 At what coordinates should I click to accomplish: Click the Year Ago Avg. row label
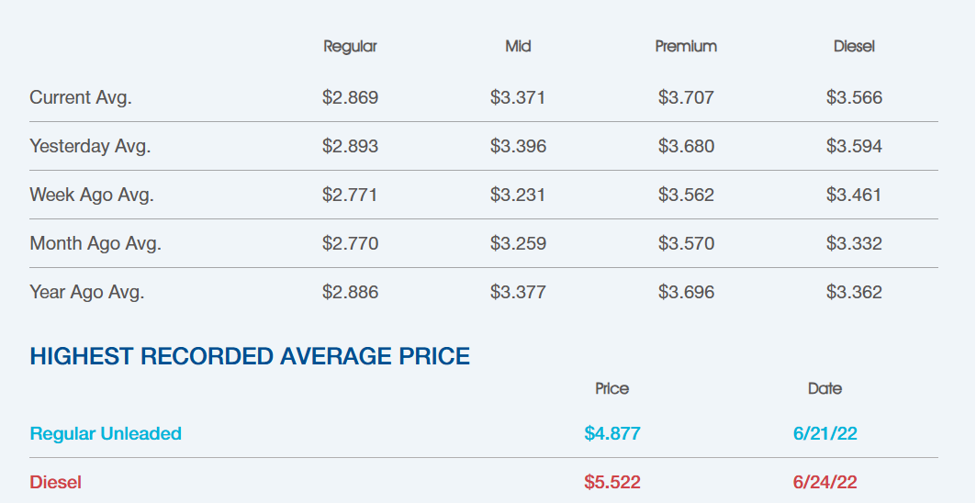point(87,292)
